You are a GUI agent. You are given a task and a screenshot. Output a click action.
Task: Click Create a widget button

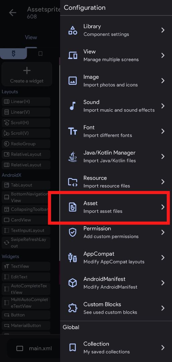pyautogui.click(x=27, y=74)
